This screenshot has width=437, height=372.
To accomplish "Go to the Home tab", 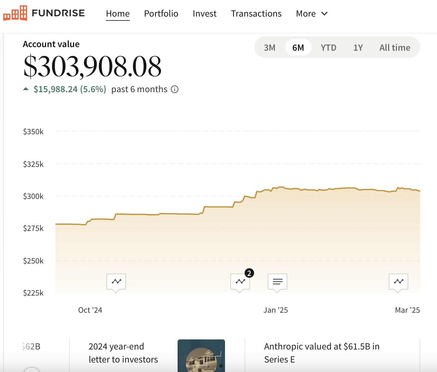I will pyautogui.click(x=118, y=14).
